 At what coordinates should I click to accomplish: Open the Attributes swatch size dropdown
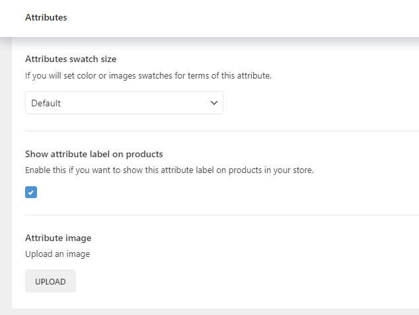(x=124, y=103)
